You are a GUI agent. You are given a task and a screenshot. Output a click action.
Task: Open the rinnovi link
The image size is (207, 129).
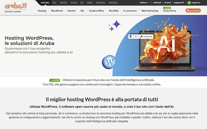[167, 2]
